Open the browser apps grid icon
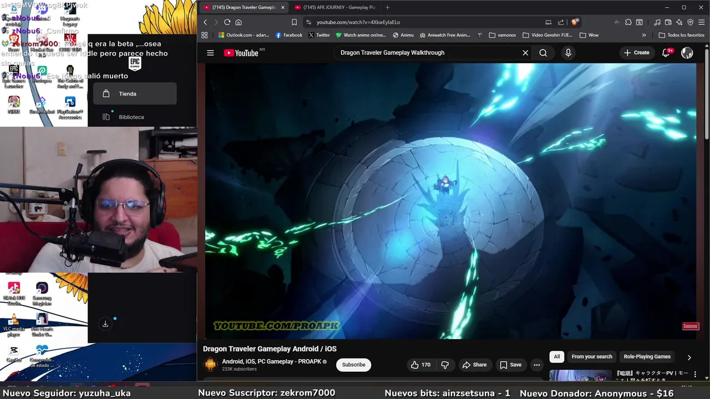This screenshot has width=710, height=399. 205,35
